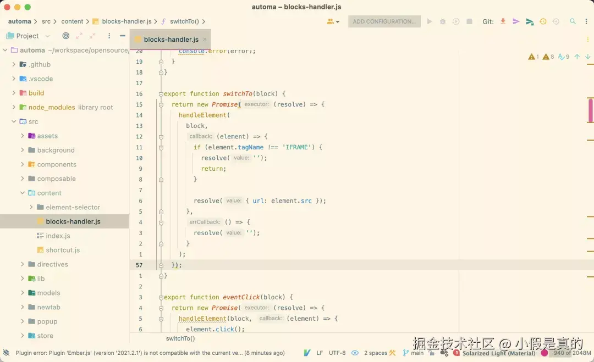This screenshot has height=362, width=594.
Task: Open Project panel options kebab
Action: click(109, 36)
